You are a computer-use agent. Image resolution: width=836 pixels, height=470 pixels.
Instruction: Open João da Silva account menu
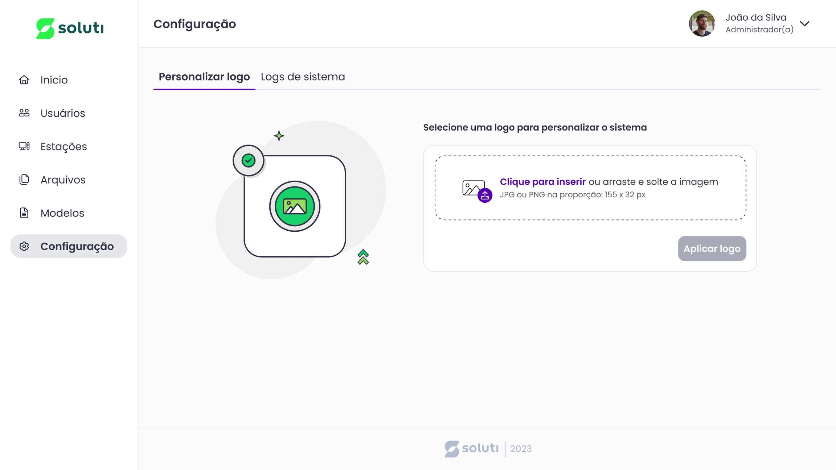[x=756, y=17]
